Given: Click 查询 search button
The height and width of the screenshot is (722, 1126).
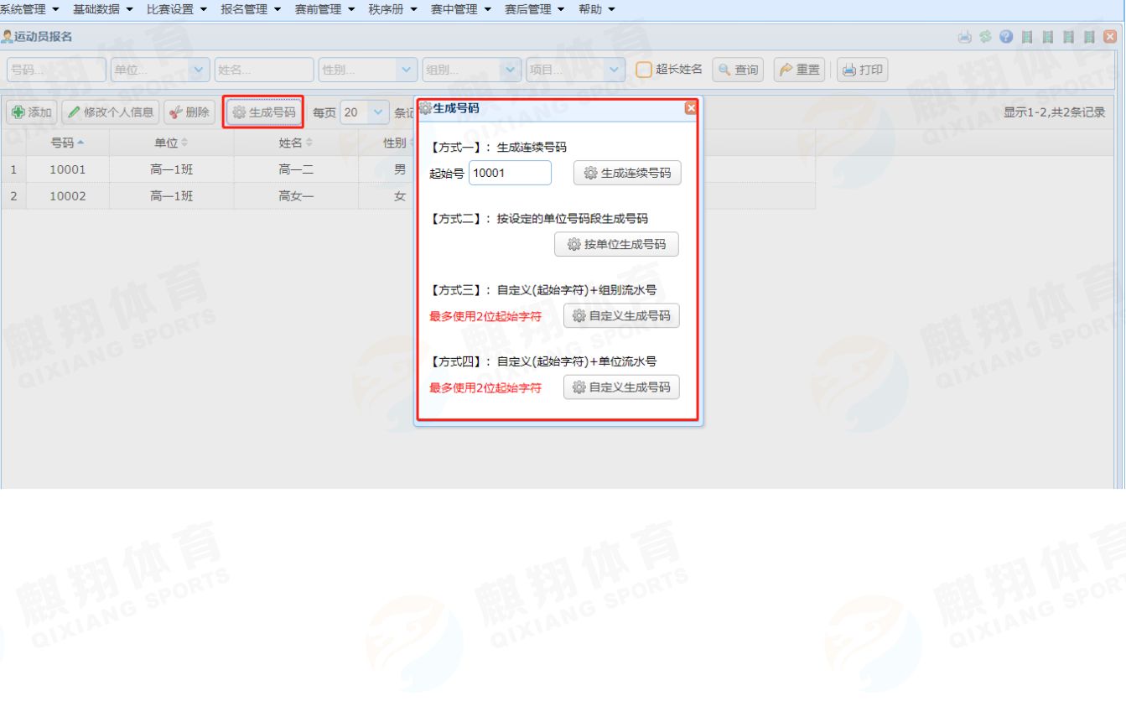Looking at the screenshot, I should click(738, 70).
